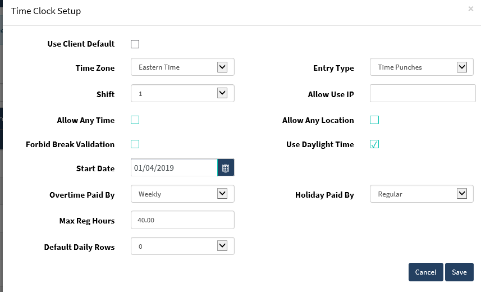Screen dimensions: 481x292
Task: Save the time clock setup
Action: (459, 272)
